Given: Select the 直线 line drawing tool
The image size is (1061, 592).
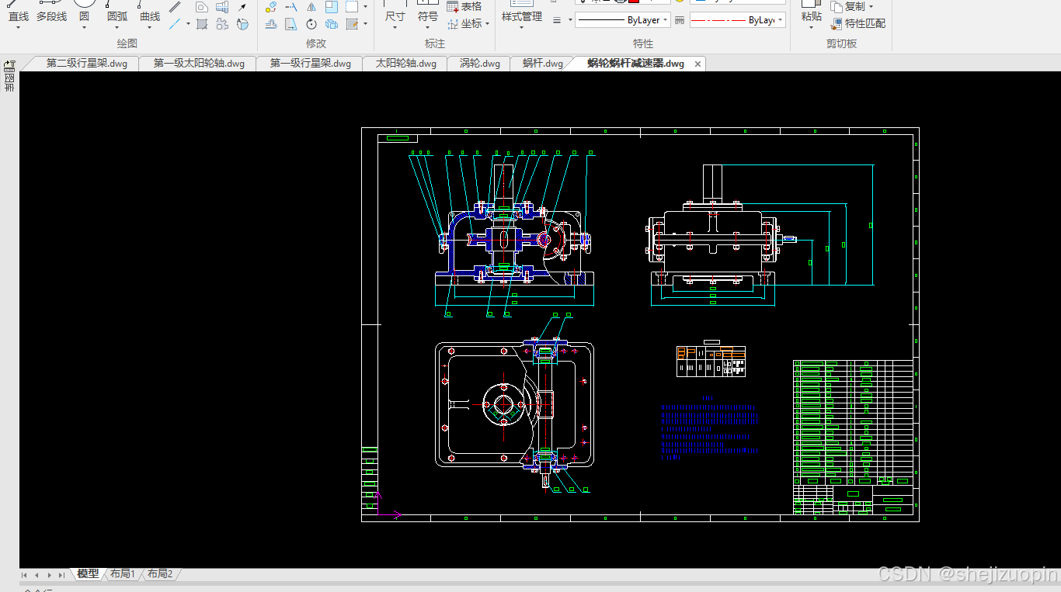Looking at the screenshot, I should tap(18, 14).
